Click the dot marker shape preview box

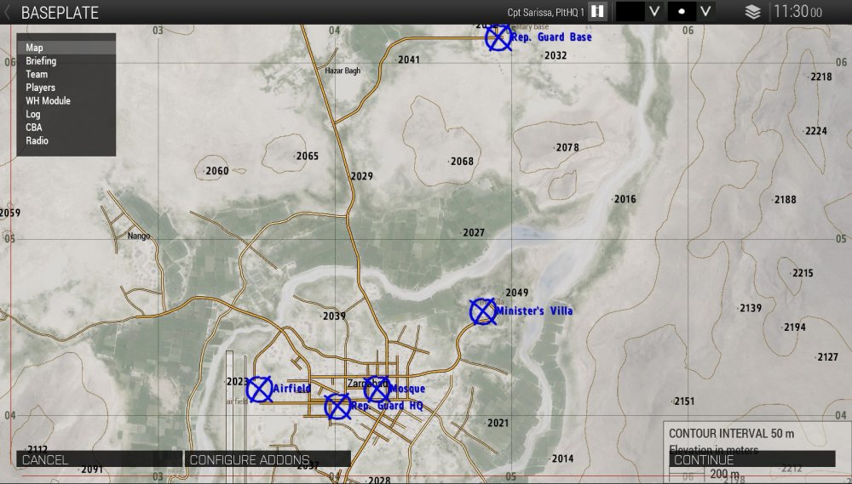pos(681,12)
